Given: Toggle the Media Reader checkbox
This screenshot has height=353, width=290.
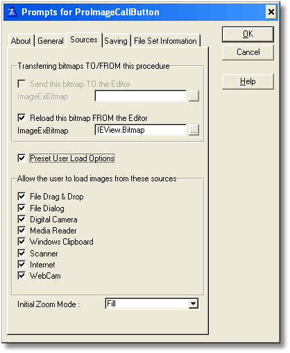Looking at the screenshot, I should [22, 231].
